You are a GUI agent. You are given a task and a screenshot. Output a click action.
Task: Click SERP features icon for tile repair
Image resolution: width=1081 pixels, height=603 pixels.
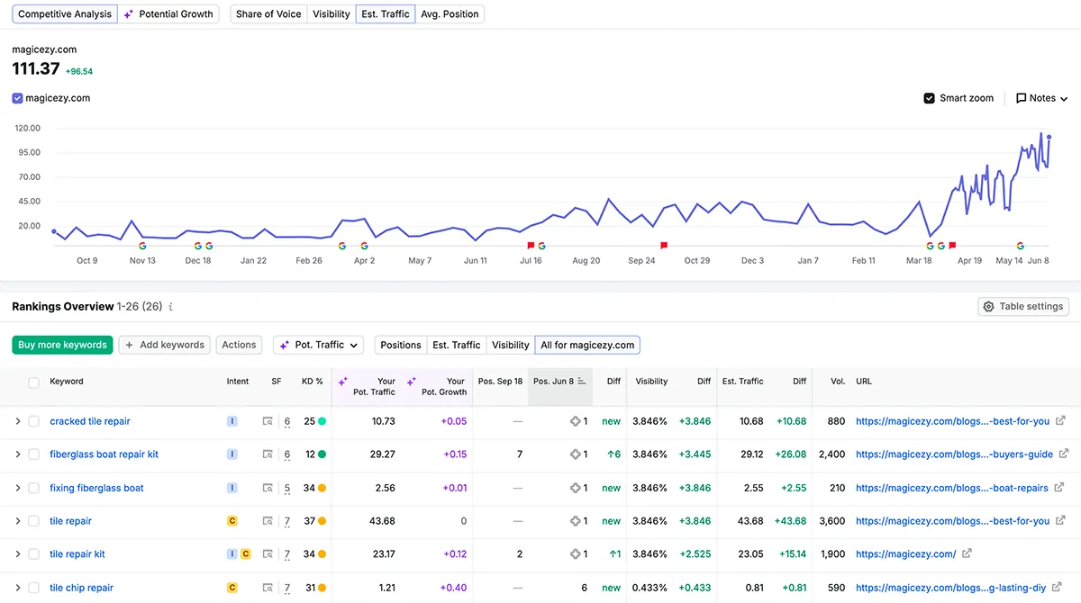[268, 521]
